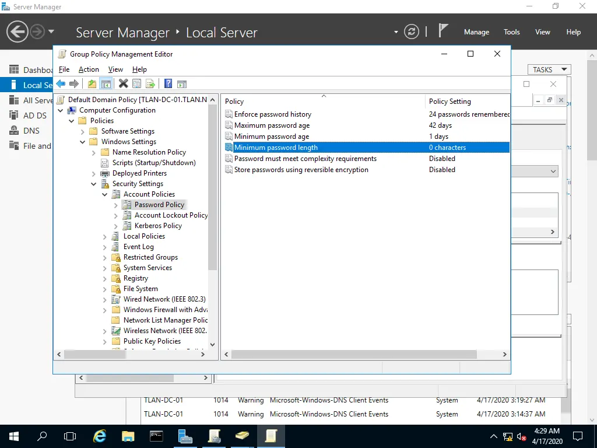Open Internet Explorer from the taskbar
This screenshot has width=597, height=448.
(x=100, y=436)
